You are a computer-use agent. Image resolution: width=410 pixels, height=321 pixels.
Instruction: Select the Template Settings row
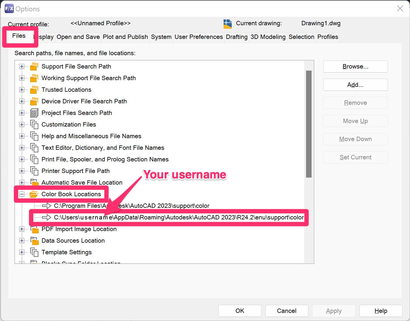tap(66, 252)
